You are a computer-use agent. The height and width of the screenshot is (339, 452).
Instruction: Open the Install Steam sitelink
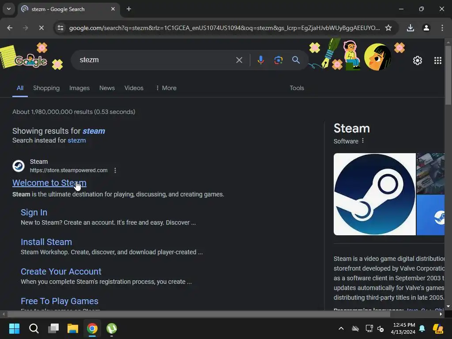coord(46,242)
